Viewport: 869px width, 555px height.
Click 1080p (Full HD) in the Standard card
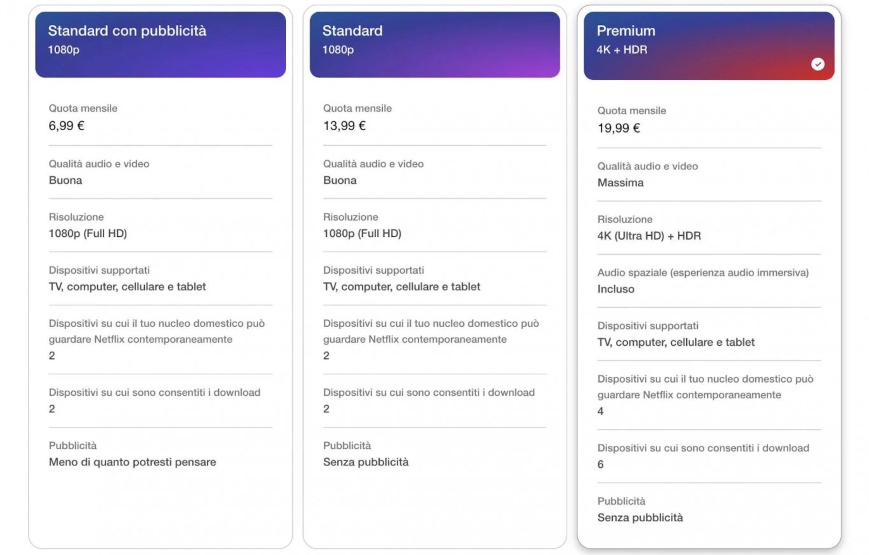[x=362, y=234]
